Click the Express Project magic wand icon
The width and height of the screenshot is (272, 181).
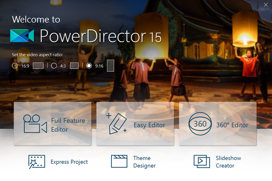point(37,162)
